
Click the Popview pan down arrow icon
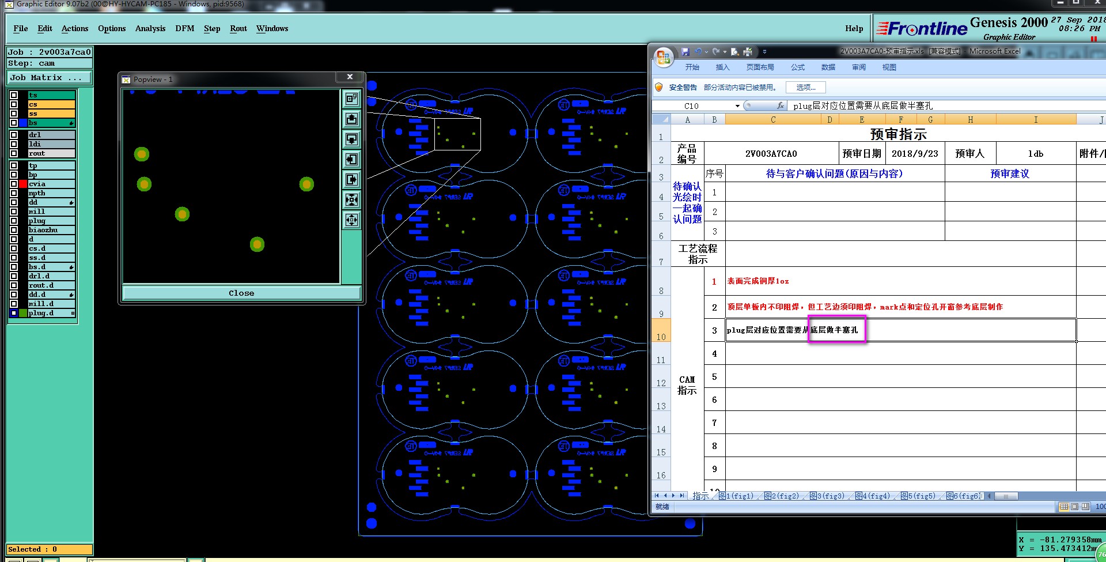point(351,139)
